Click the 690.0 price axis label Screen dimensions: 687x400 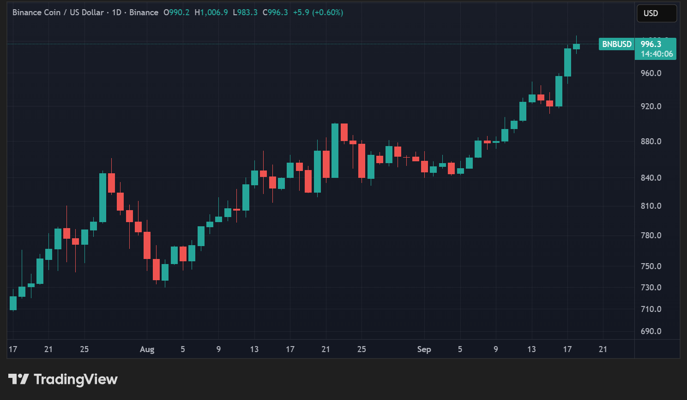[x=651, y=331]
